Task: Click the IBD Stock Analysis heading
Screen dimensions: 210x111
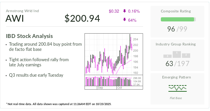Action: click(30, 36)
